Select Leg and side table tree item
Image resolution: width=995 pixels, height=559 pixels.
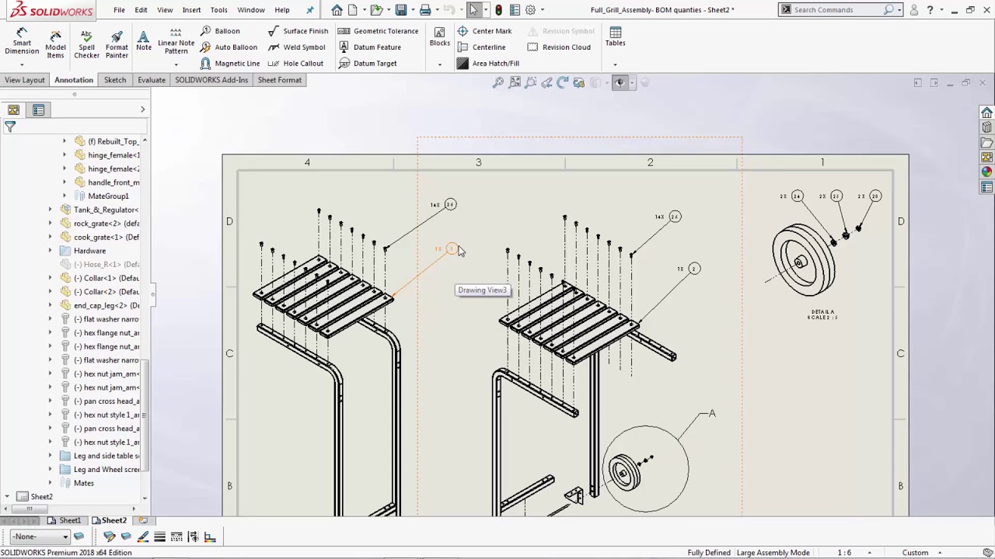click(100, 456)
